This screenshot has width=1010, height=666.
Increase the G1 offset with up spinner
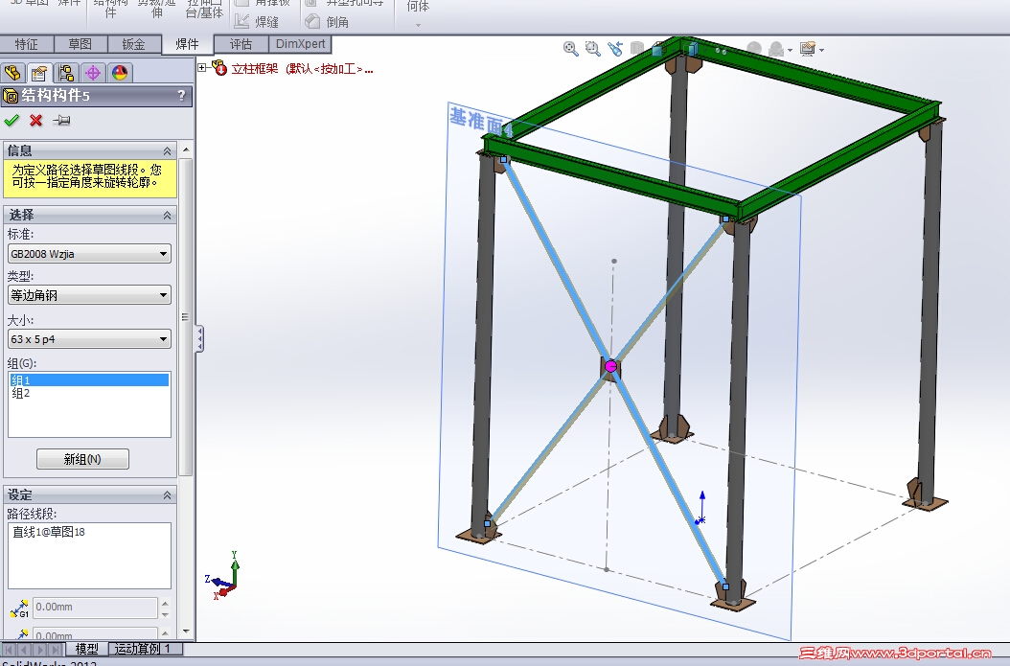coord(166,604)
